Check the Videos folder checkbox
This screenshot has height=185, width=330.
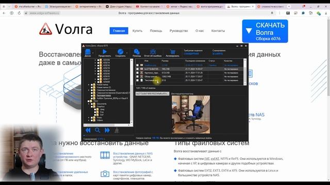point(92,120)
